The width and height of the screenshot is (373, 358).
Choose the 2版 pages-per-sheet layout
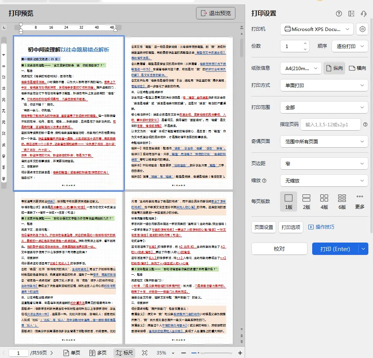click(306, 201)
